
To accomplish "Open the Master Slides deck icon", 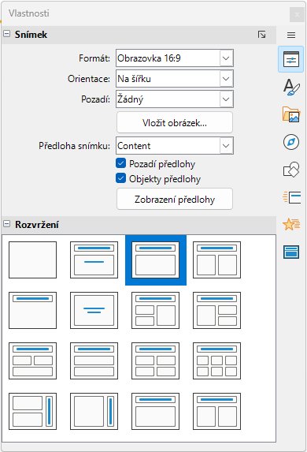I will coord(291,252).
